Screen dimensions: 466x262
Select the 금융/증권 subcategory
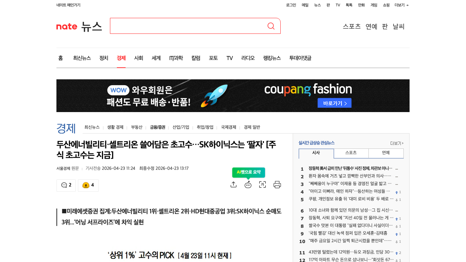(158, 127)
